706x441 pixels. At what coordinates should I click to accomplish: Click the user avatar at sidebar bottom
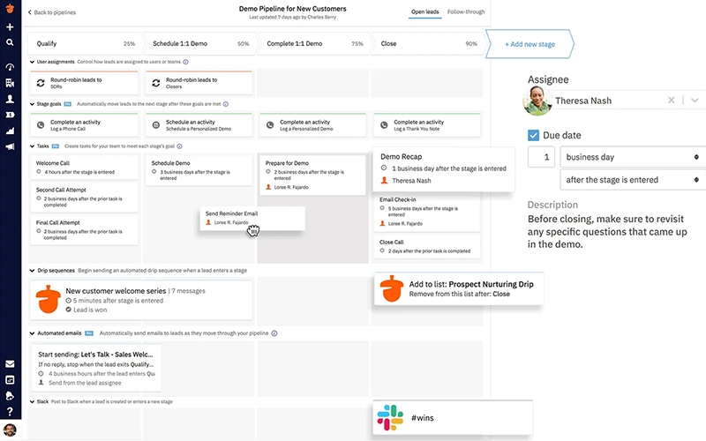(x=10, y=430)
